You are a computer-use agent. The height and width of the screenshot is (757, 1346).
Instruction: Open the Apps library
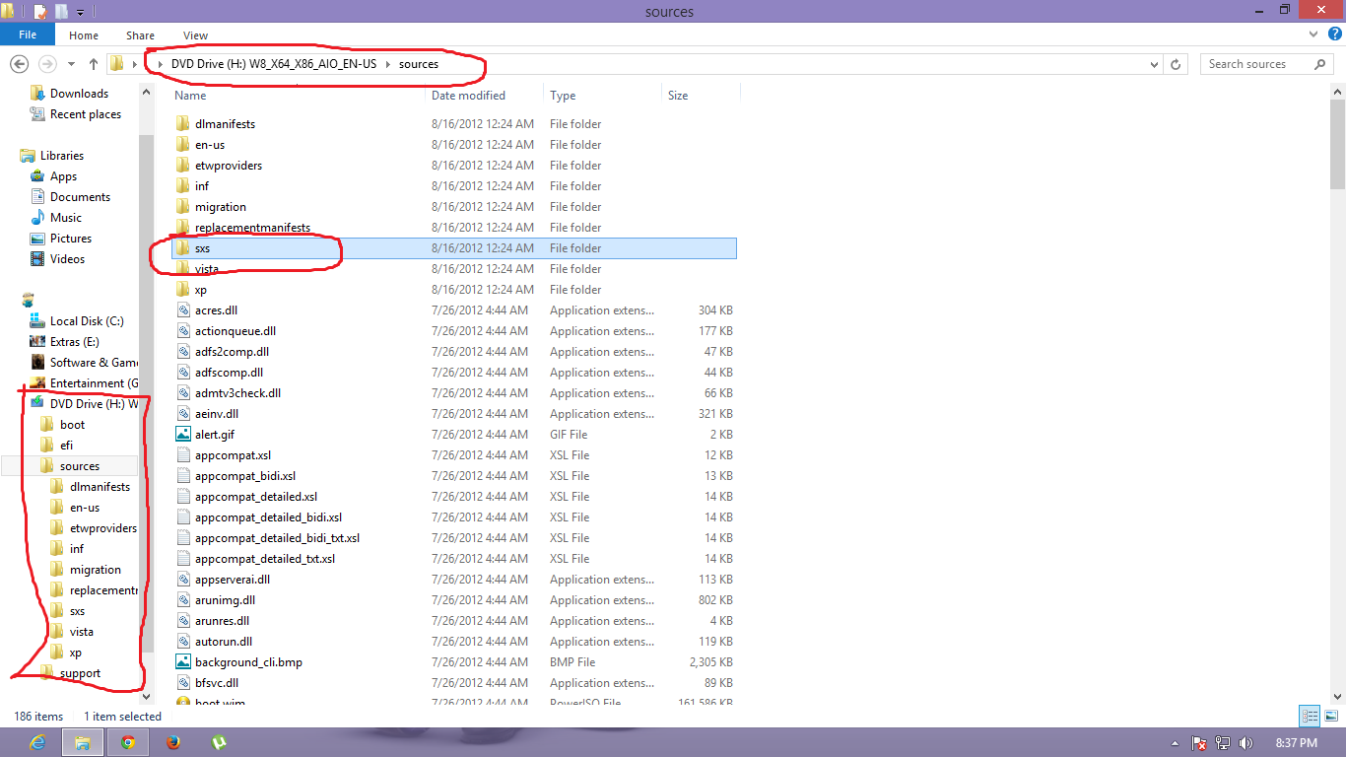(63, 176)
